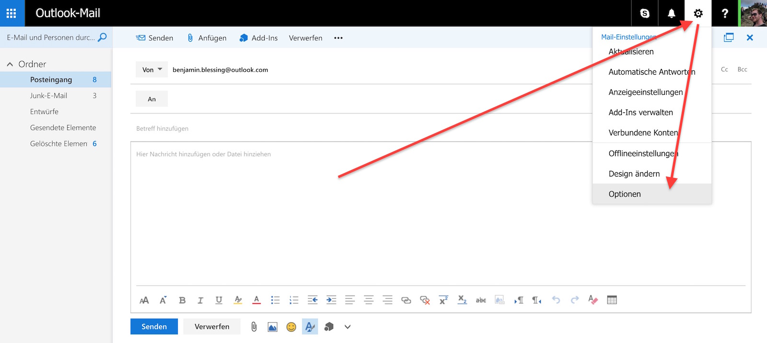The width and height of the screenshot is (767, 343).
Task: Click Anfügen in the top toolbar
Action: pyautogui.click(x=207, y=38)
